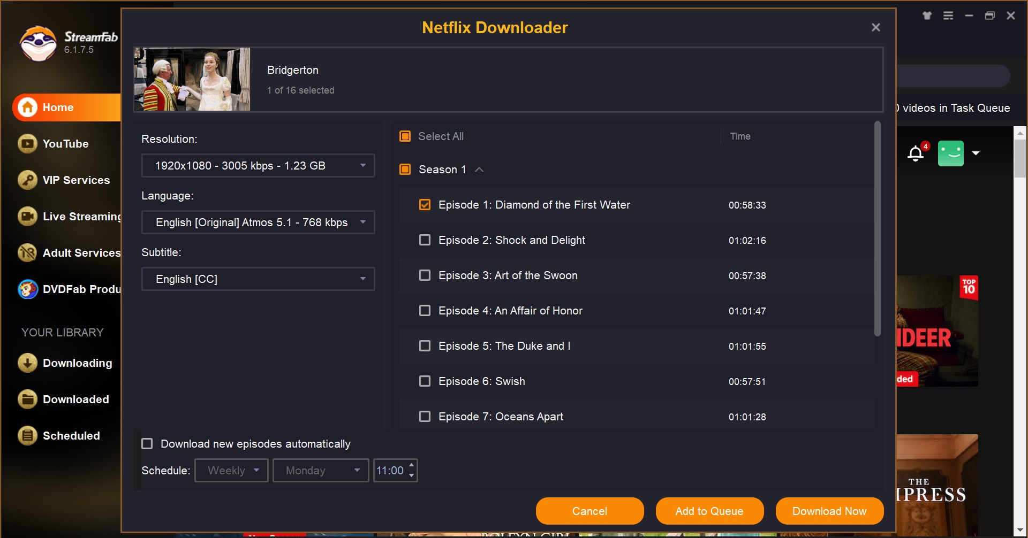Increase schedule time with up arrow
The width and height of the screenshot is (1028, 538).
coord(411,465)
